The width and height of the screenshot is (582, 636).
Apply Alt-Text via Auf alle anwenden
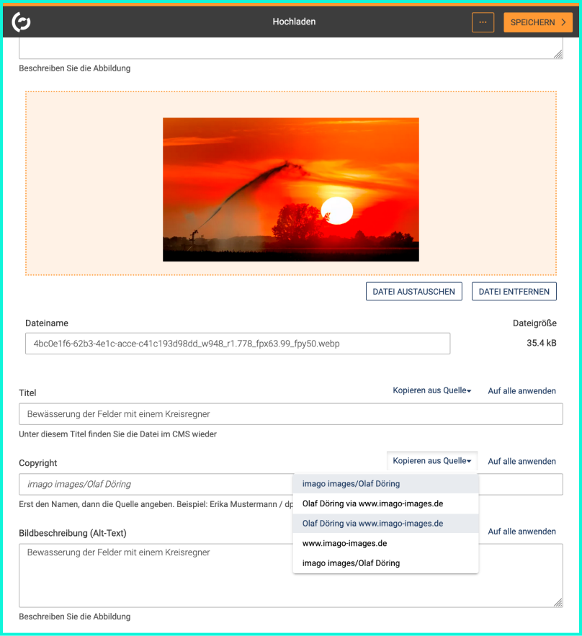[521, 532]
